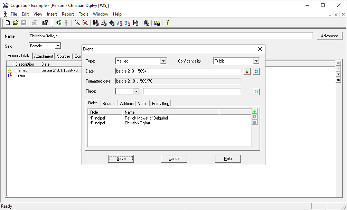Click the grayed Print toolbar icon
347x210 pixels.
(x=35, y=23)
